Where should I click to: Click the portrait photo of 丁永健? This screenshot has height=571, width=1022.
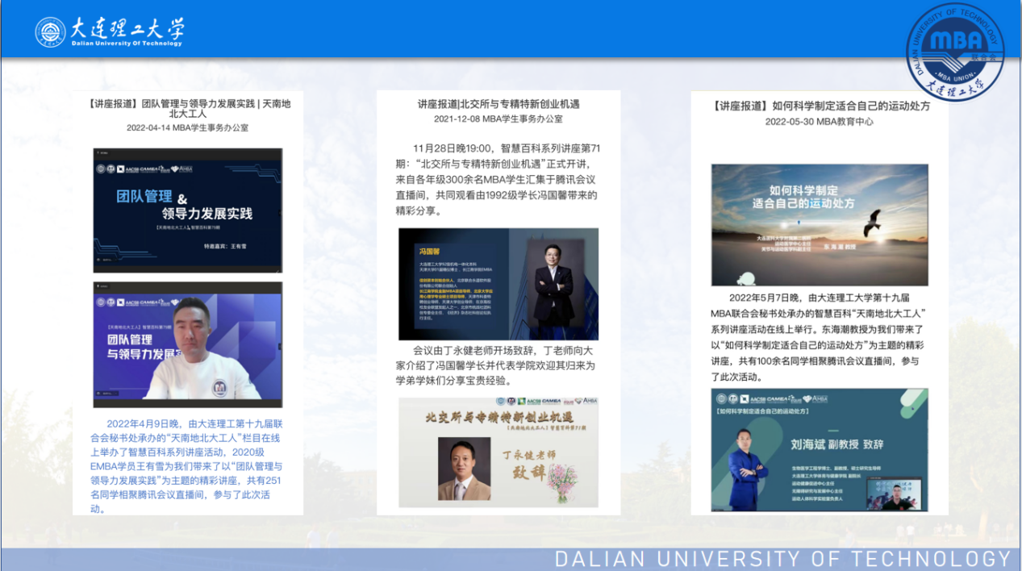[463, 469]
